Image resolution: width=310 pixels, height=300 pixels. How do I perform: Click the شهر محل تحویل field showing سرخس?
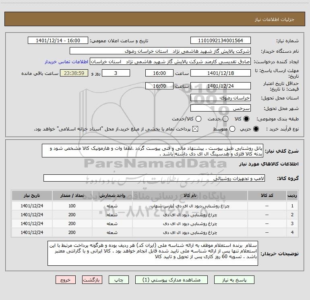(x=220, y=108)
